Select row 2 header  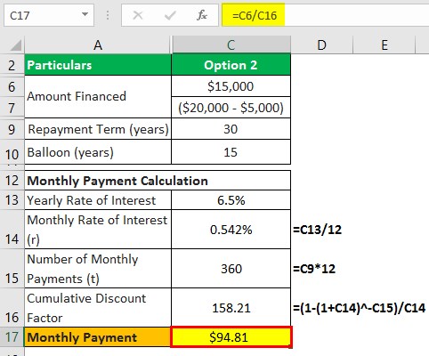pyautogui.click(x=12, y=65)
